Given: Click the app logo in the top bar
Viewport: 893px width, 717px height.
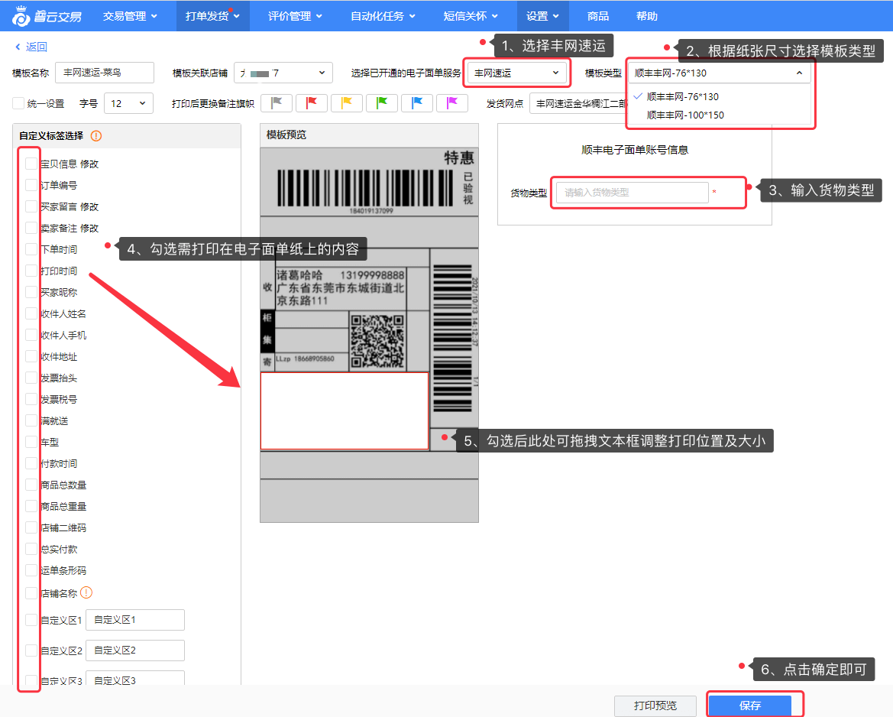Looking at the screenshot, I should [x=47, y=15].
